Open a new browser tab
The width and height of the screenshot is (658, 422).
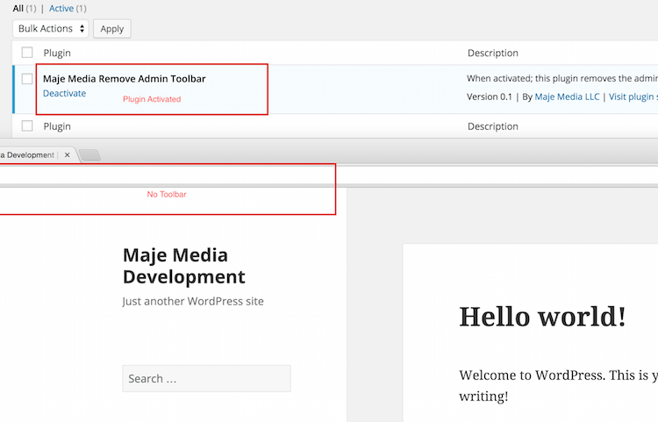tap(90, 155)
